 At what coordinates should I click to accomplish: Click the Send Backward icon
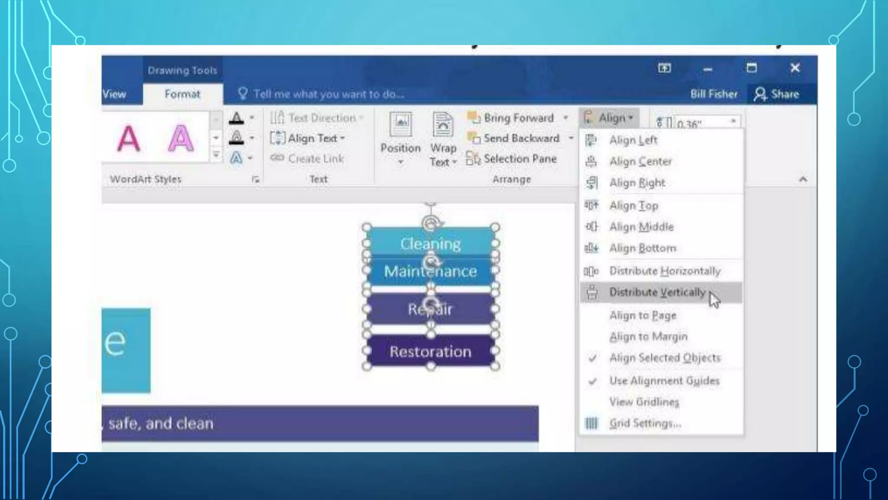point(473,138)
